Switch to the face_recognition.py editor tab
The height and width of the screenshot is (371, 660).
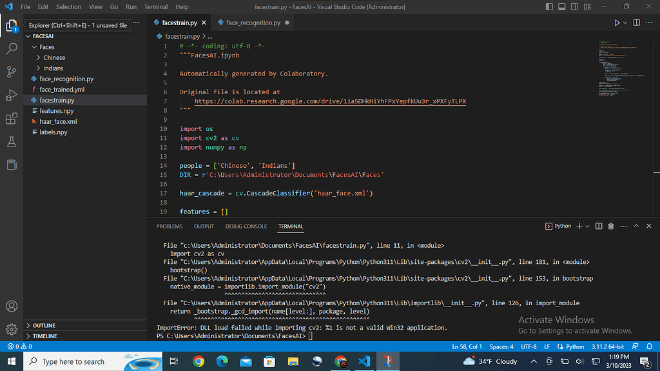[x=253, y=23]
